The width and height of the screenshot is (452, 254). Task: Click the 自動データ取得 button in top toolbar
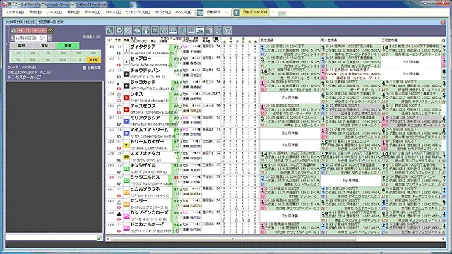[x=251, y=13]
